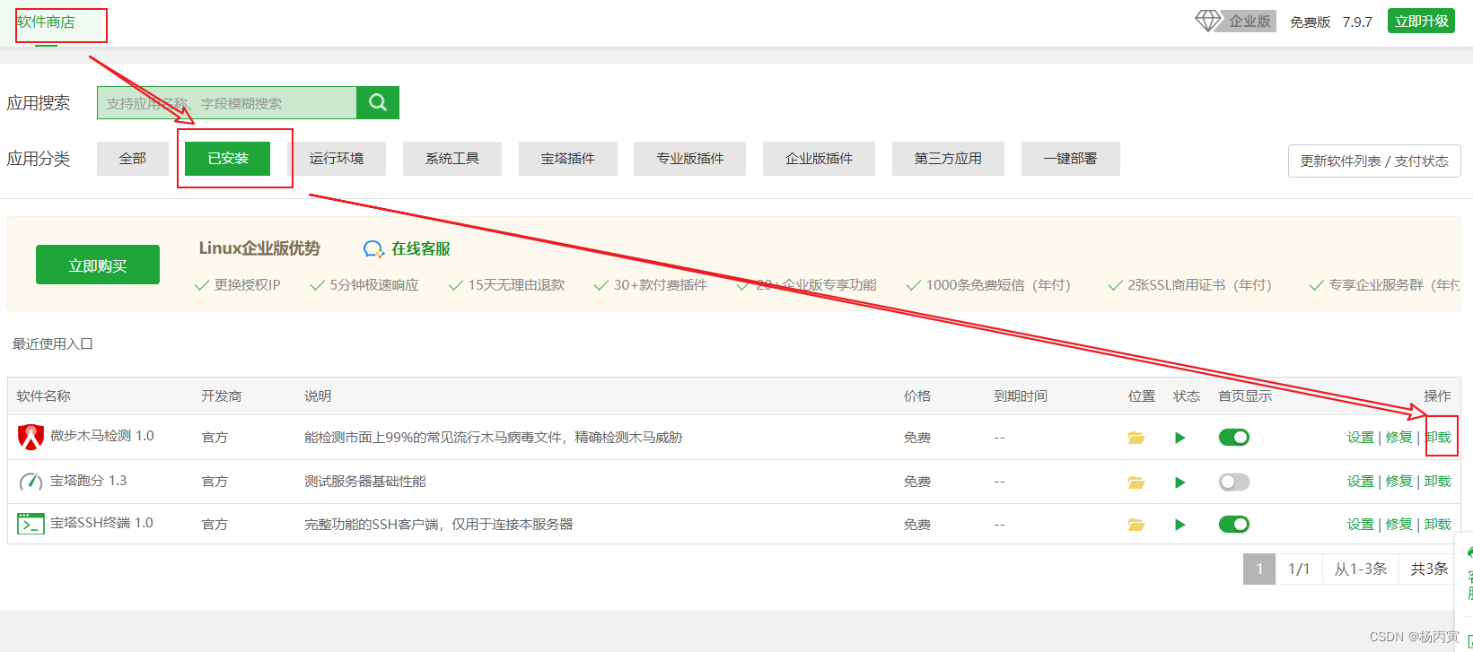Toggle homepage display for 微步木马检测
This screenshot has width=1473, height=652.
[x=1234, y=438]
